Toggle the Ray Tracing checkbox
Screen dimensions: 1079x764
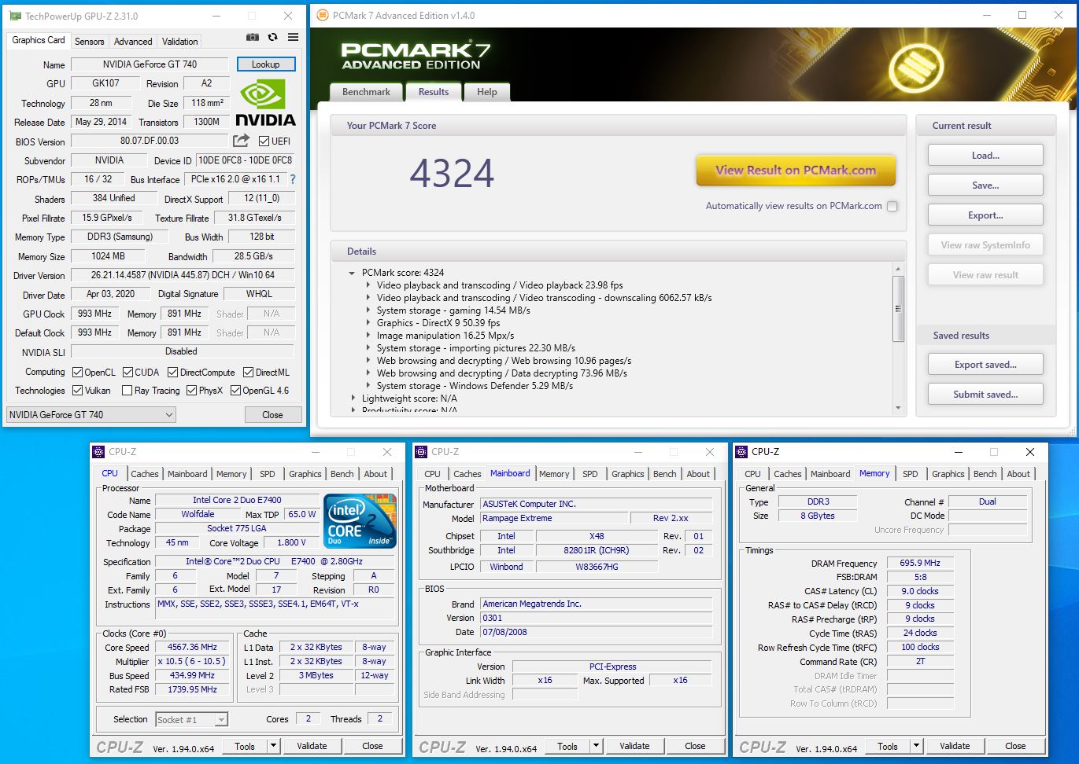click(x=127, y=390)
